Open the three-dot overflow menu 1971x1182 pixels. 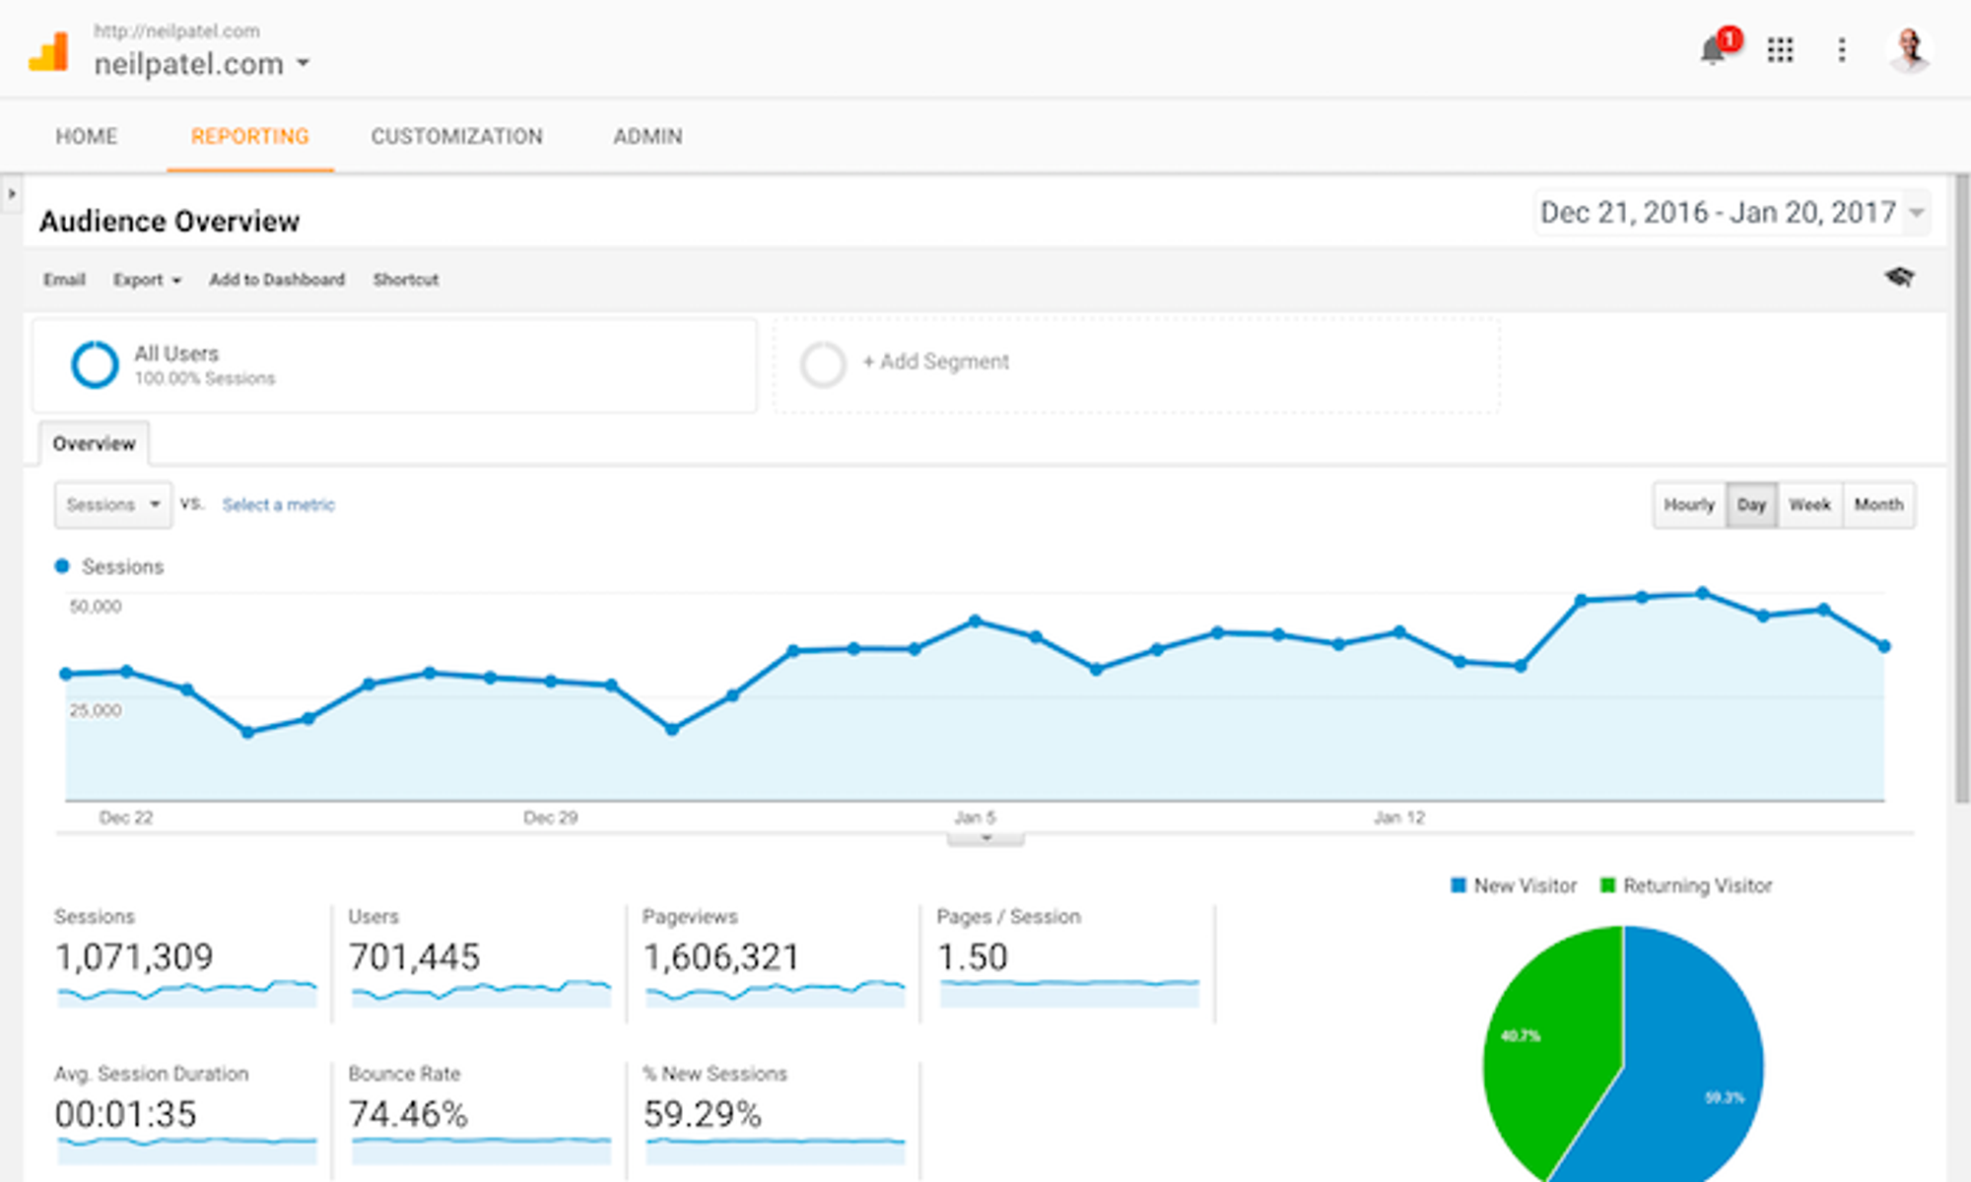pos(1842,50)
